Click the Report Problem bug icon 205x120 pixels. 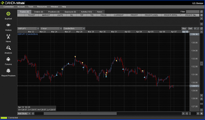click(x=9, y=71)
